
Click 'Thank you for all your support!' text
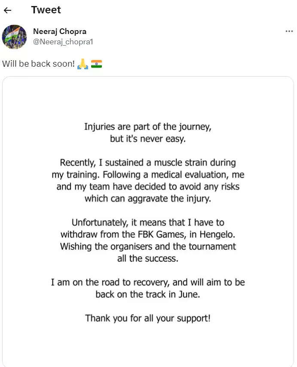coord(148,318)
